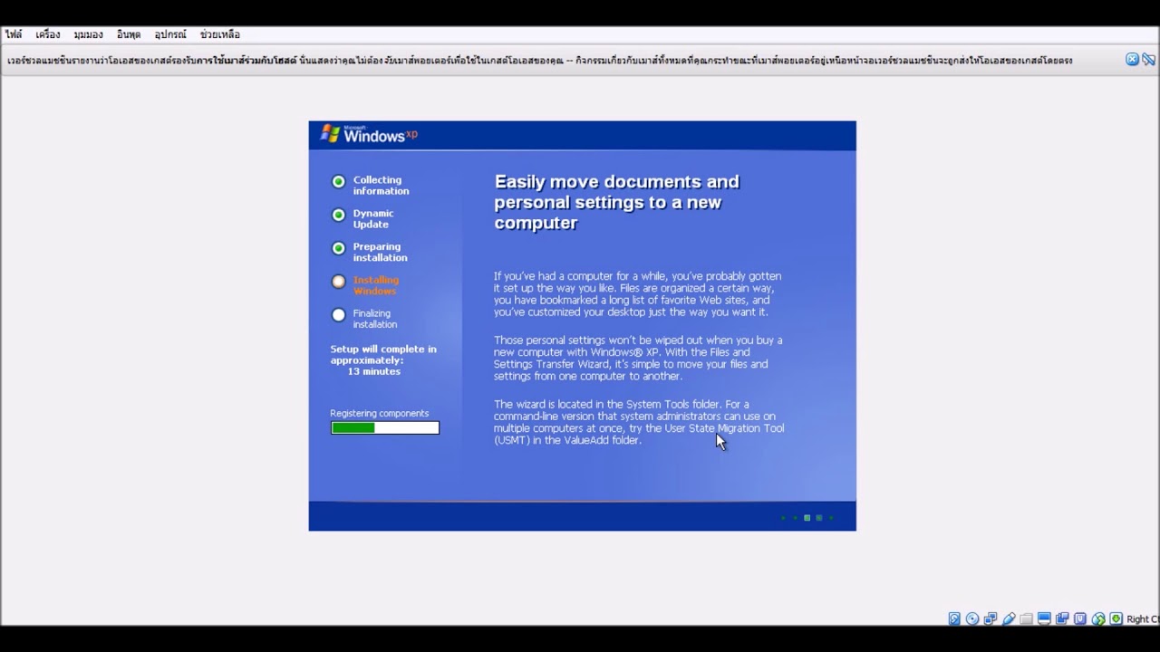
Task: Open the ช่วยเหลือ (Help) menu
Action: [220, 34]
